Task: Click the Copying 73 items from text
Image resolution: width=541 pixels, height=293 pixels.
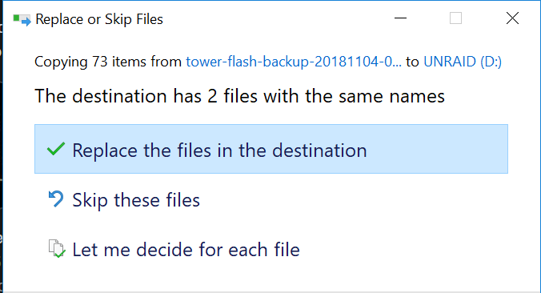Action: (108, 62)
